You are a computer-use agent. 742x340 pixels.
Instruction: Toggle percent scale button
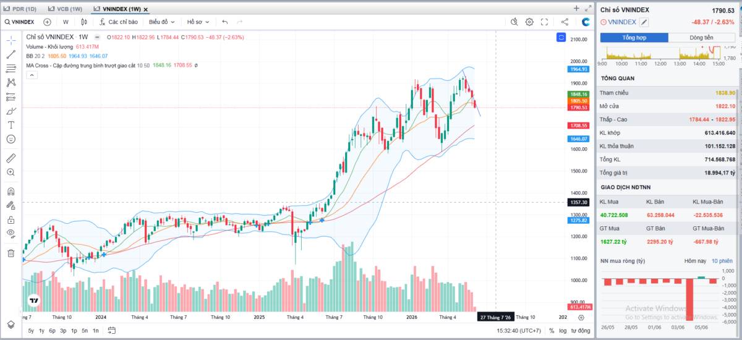click(552, 331)
